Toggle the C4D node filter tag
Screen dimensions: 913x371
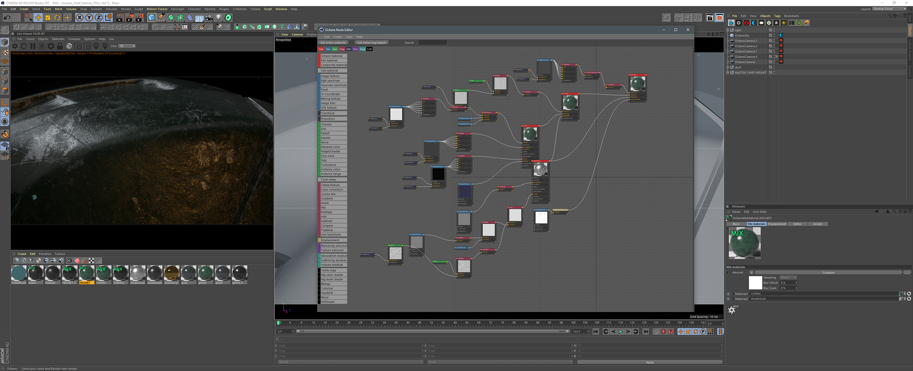pos(369,49)
